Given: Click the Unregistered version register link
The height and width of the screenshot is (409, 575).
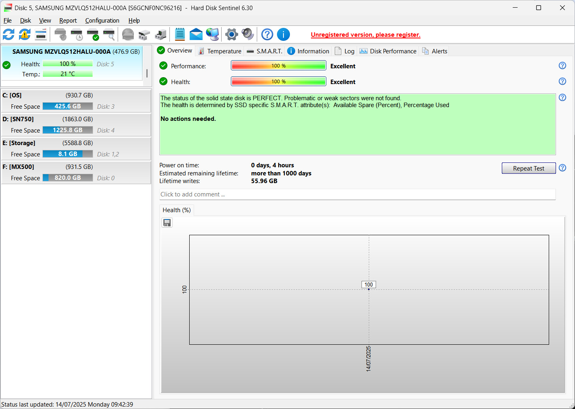Looking at the screenshot, I should [366, 35].
